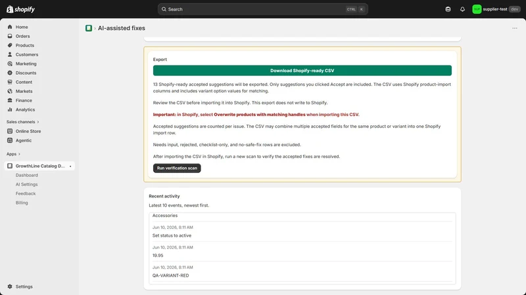
Task: Open the Billing page
Action: (x=22, y=203)
